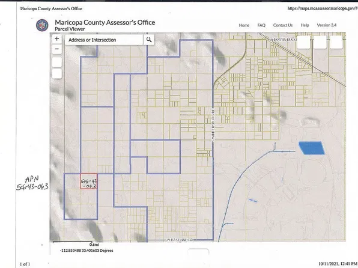Click the Parcel Viewer subtitle

pyautogui.click(x=70, y=29)
